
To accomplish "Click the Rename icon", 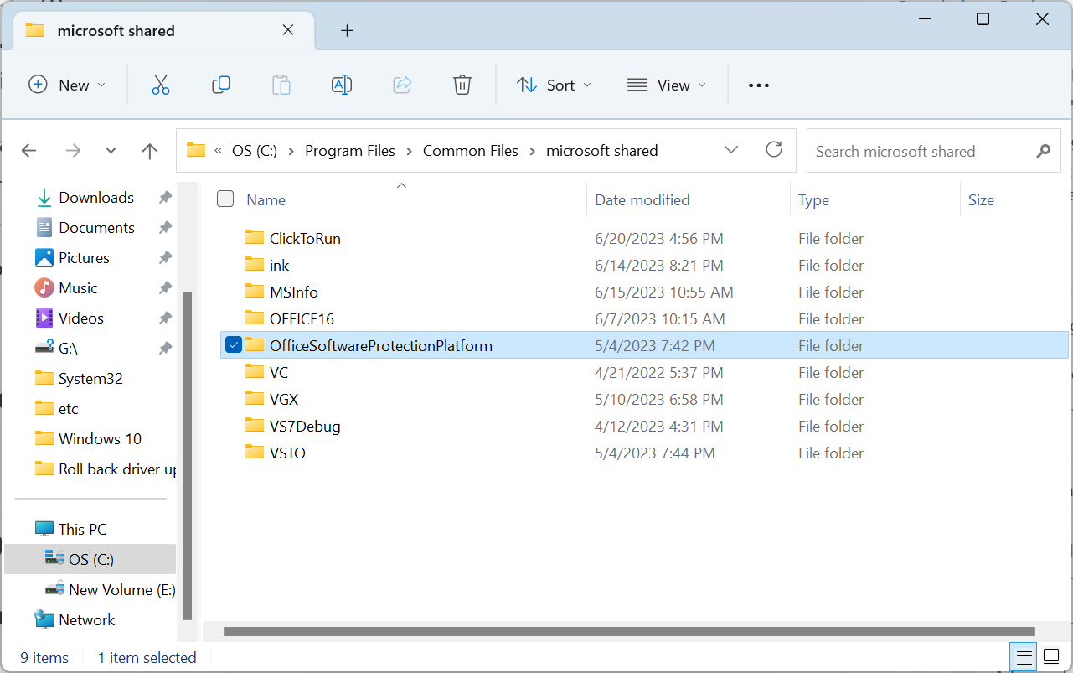I will [342, 85].
